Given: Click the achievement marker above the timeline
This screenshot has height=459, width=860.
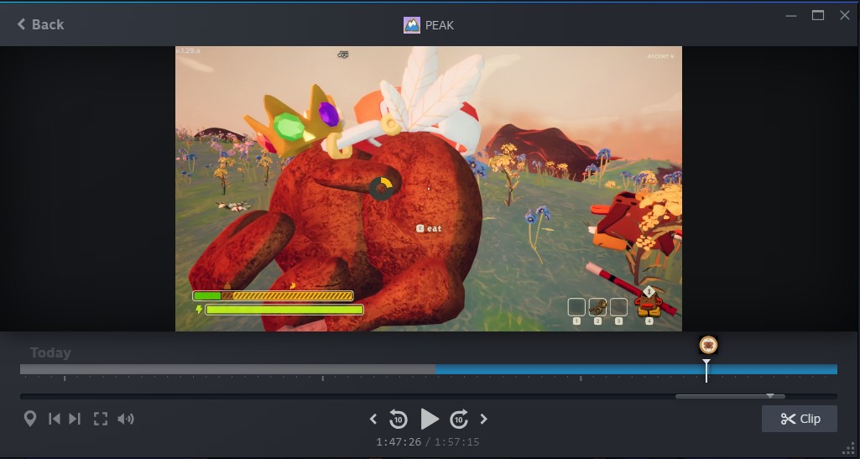Looking at the screenshot, I should (708, 345).
